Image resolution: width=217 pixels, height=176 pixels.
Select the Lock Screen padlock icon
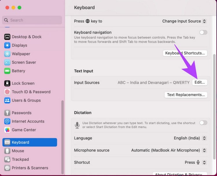point(7,83)
